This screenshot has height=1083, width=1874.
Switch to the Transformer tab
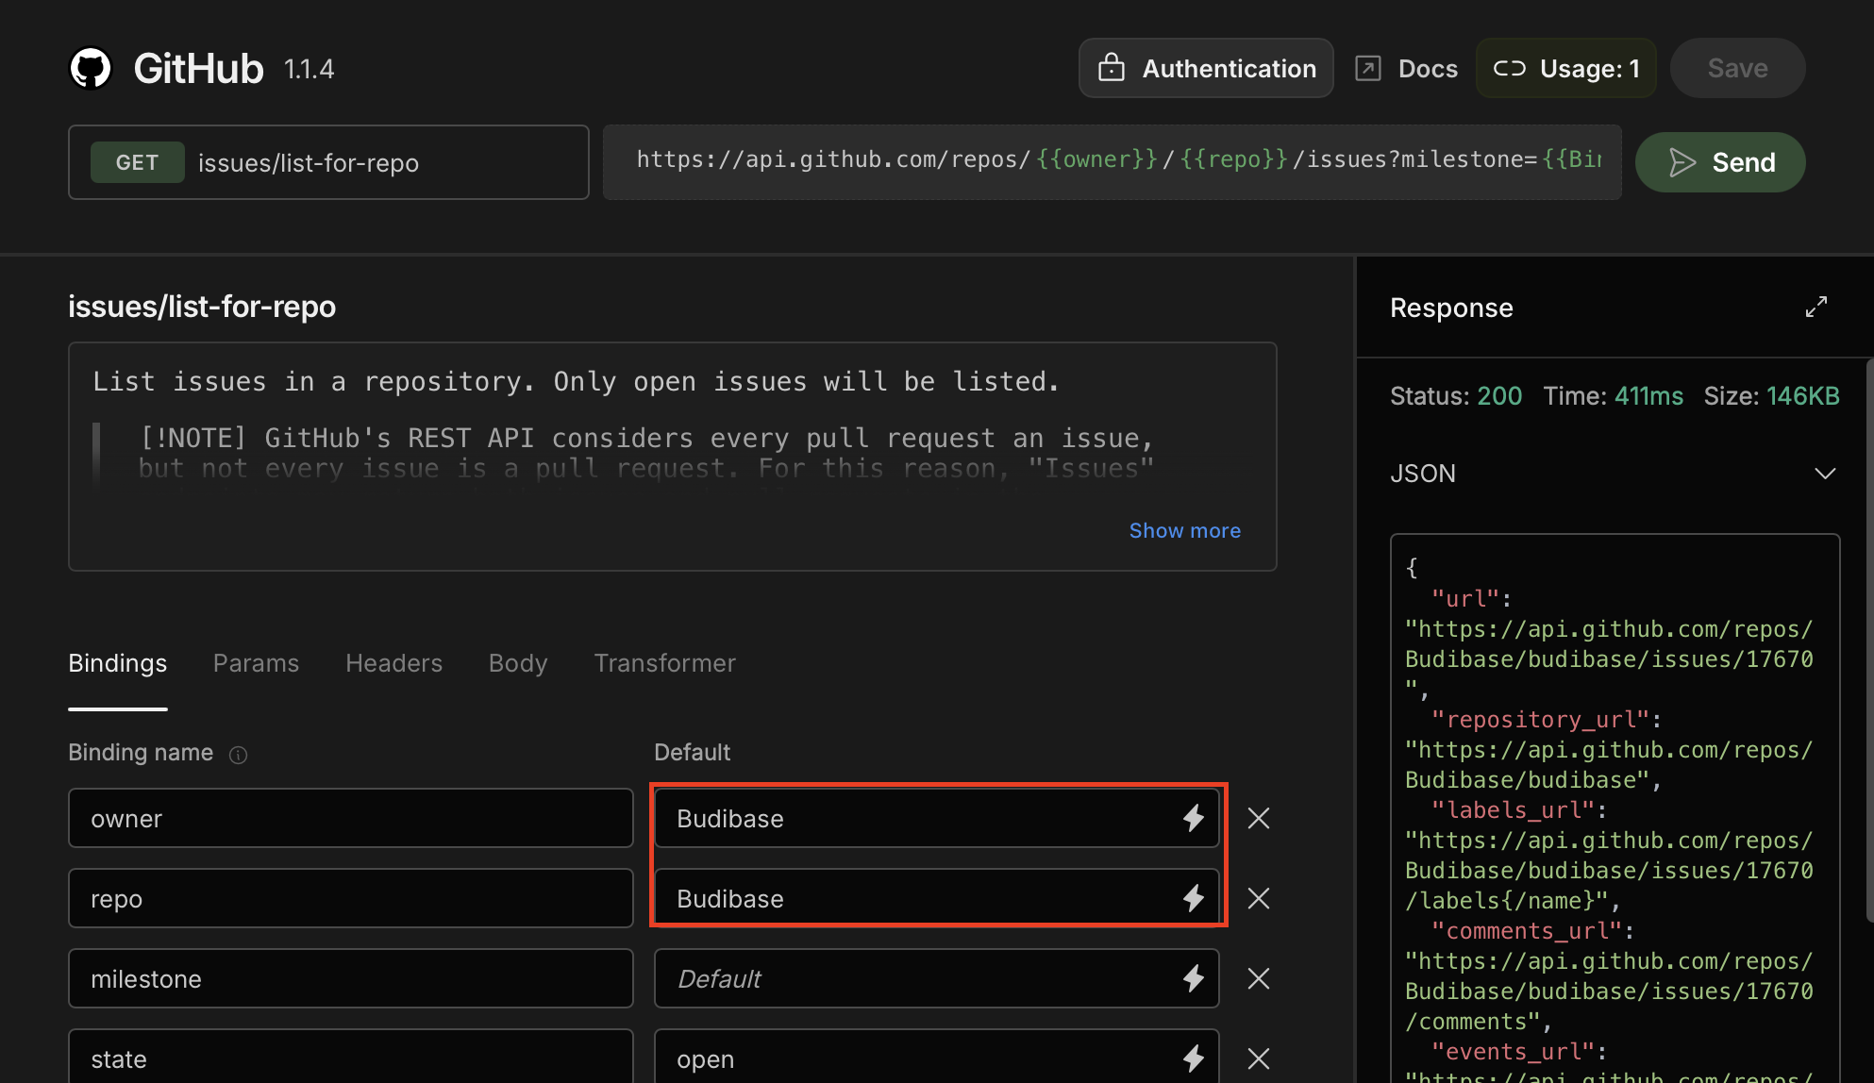click(664, 663)
